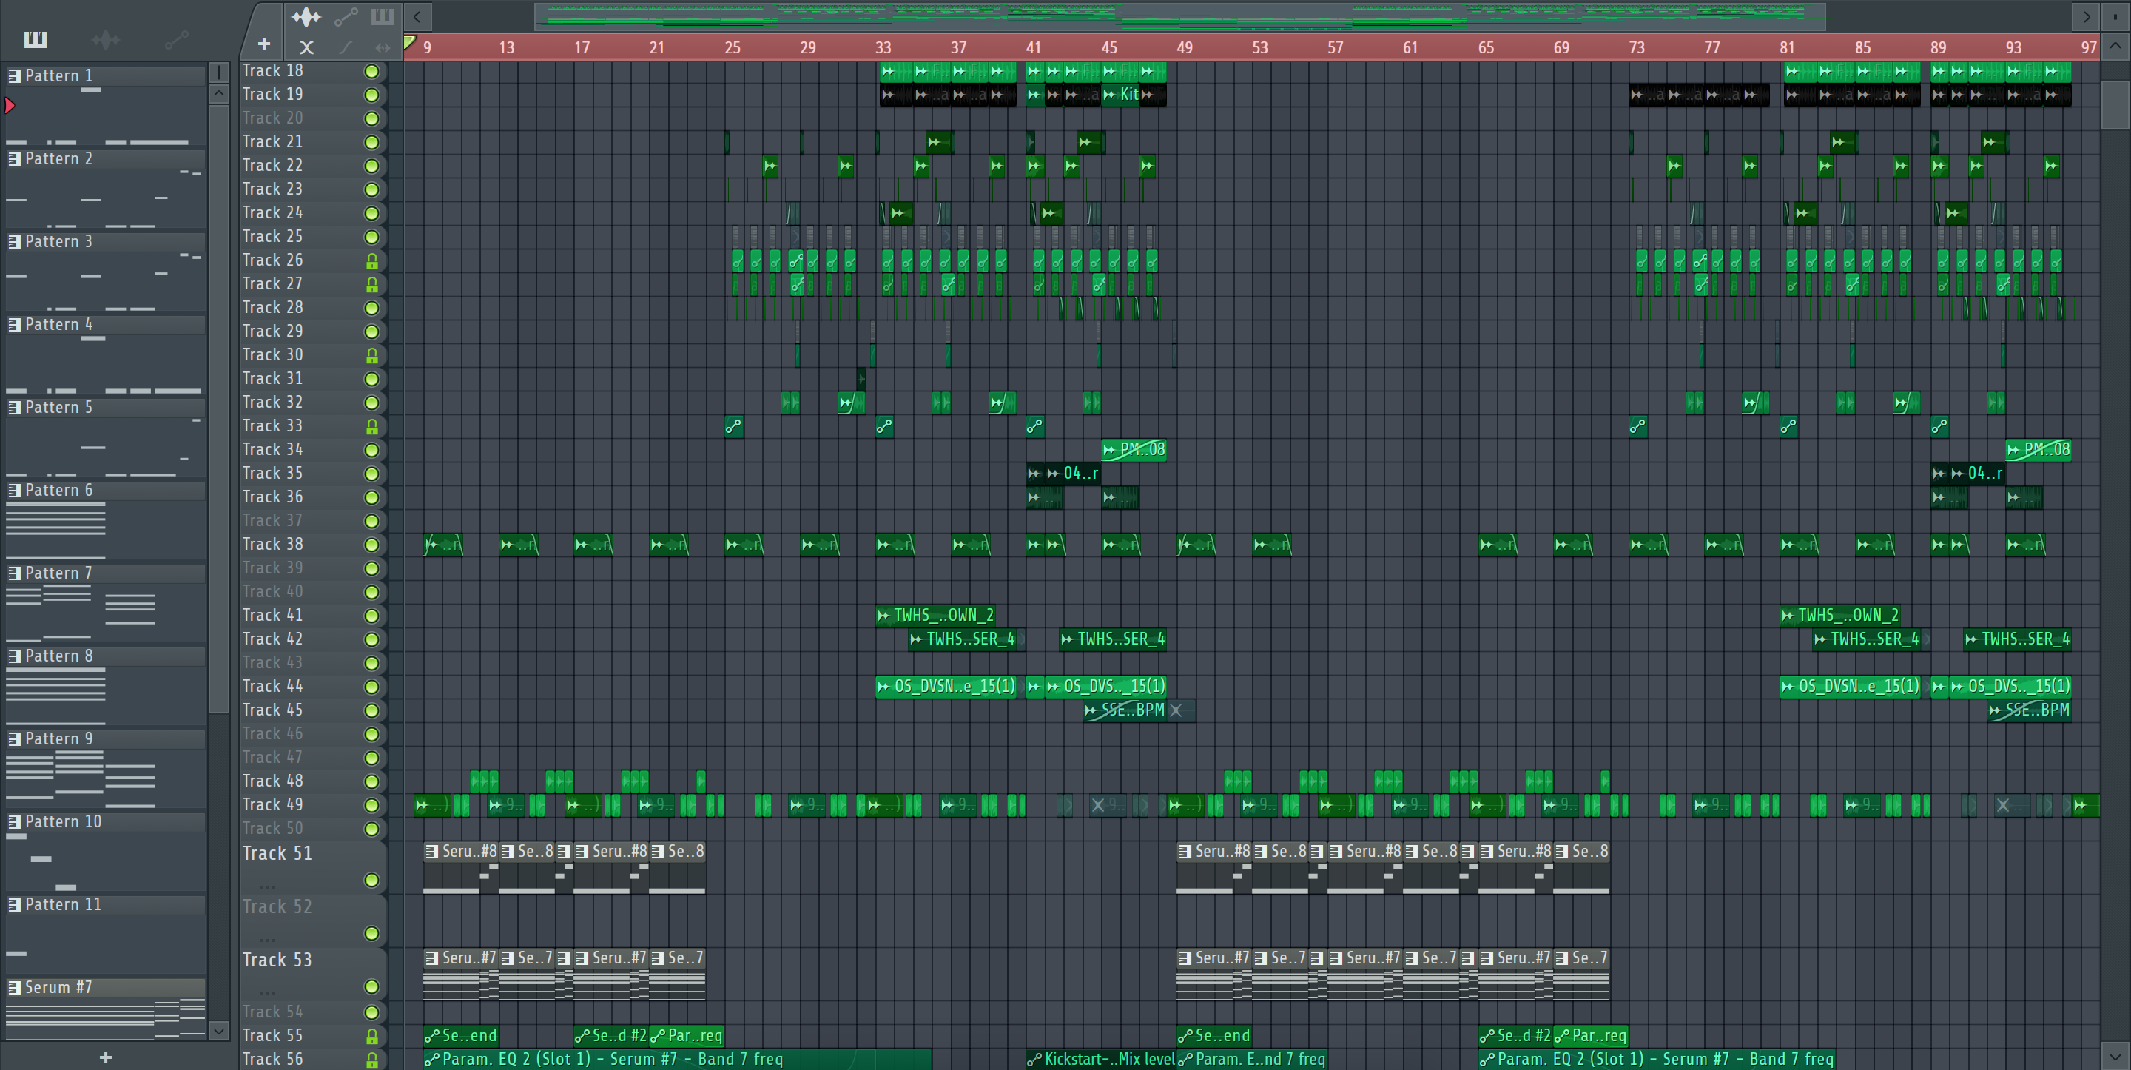Screen dimensions: 2131x1070
Task: Click the green playhead marker at bar 9
Action: (409, 41)
